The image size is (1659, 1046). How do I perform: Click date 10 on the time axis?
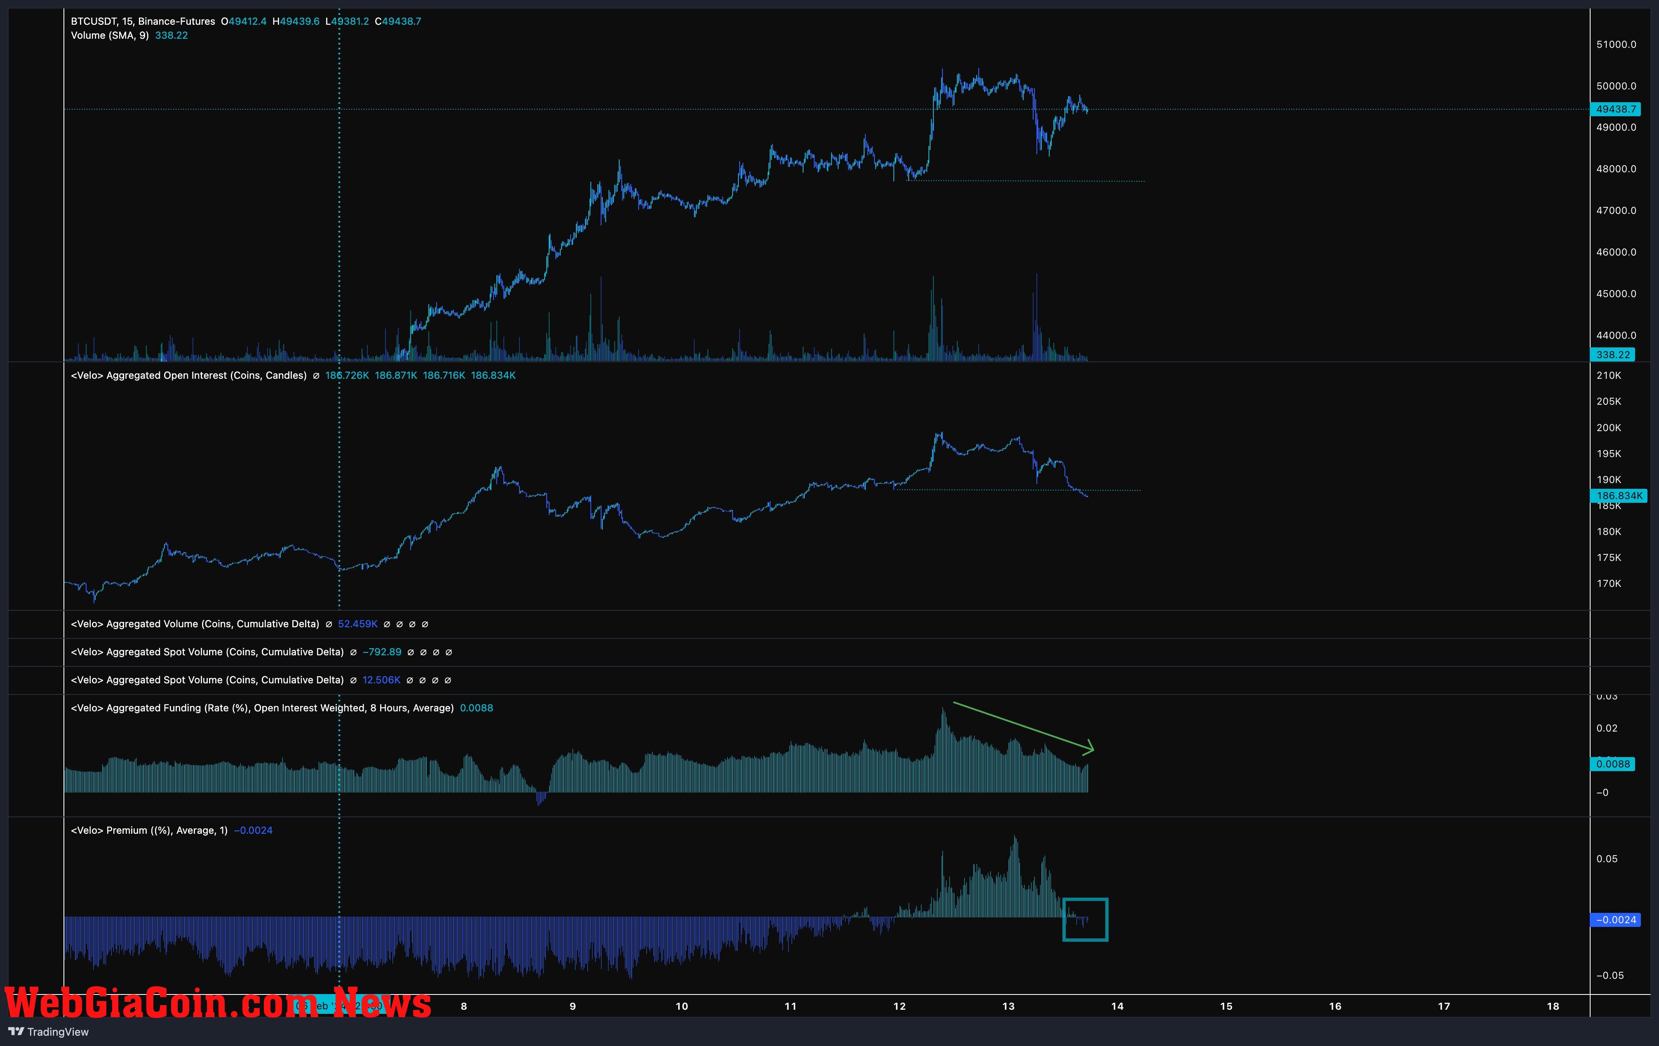681,1007
